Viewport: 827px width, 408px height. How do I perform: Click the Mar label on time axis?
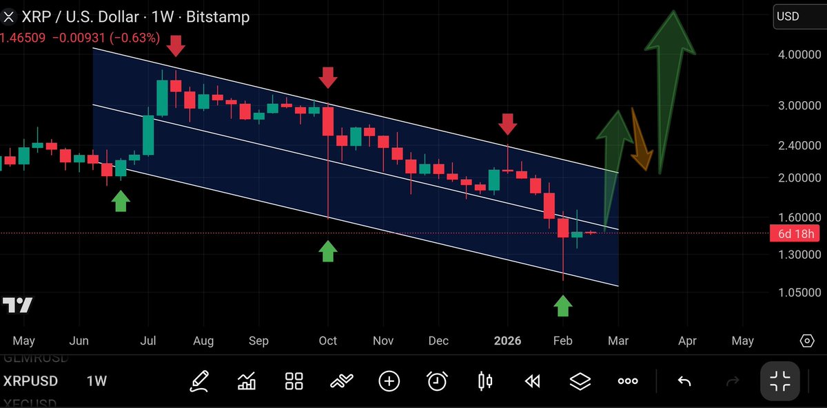click(617, 341)
